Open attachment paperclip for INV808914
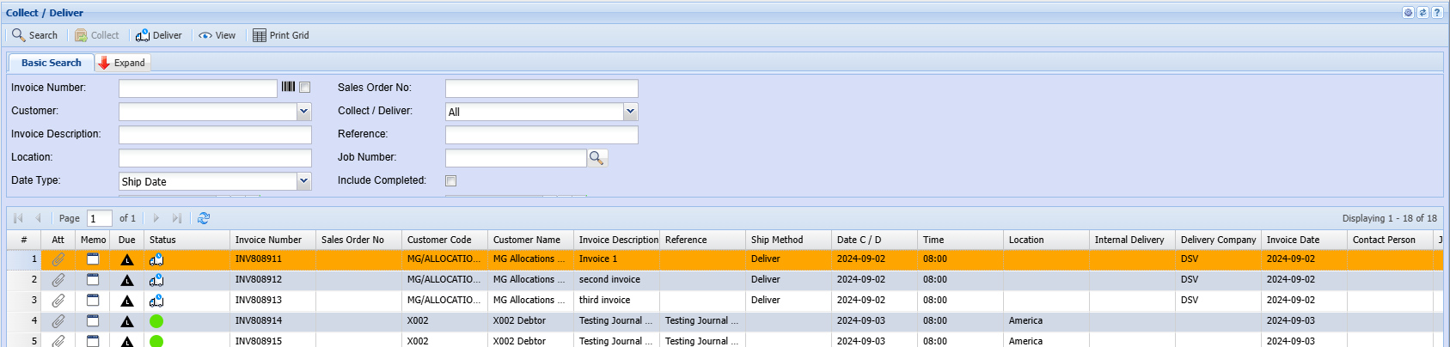This screenshot has width=1450, height=347. point(58,321)
